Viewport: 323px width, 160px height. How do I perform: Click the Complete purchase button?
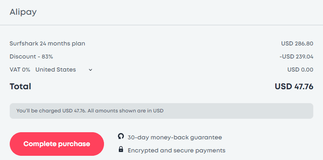pos(57,144)
